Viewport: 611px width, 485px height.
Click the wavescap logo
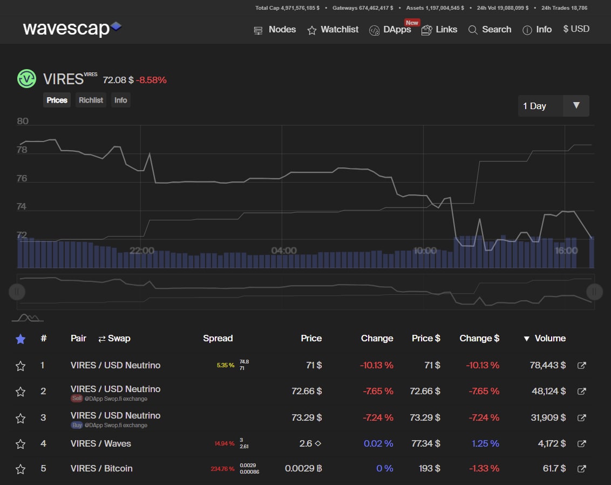(x=72, y=29)
